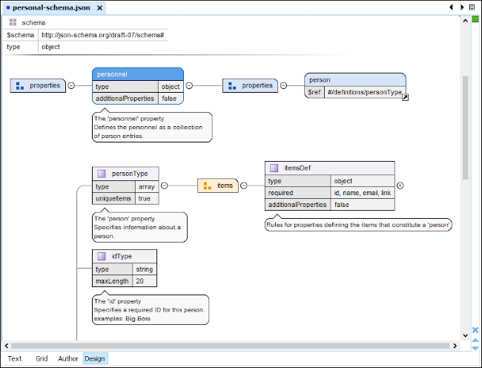The height and width of the screenshot is (368, 482).
Task: Click the items array icon
Action: point(207,185)
